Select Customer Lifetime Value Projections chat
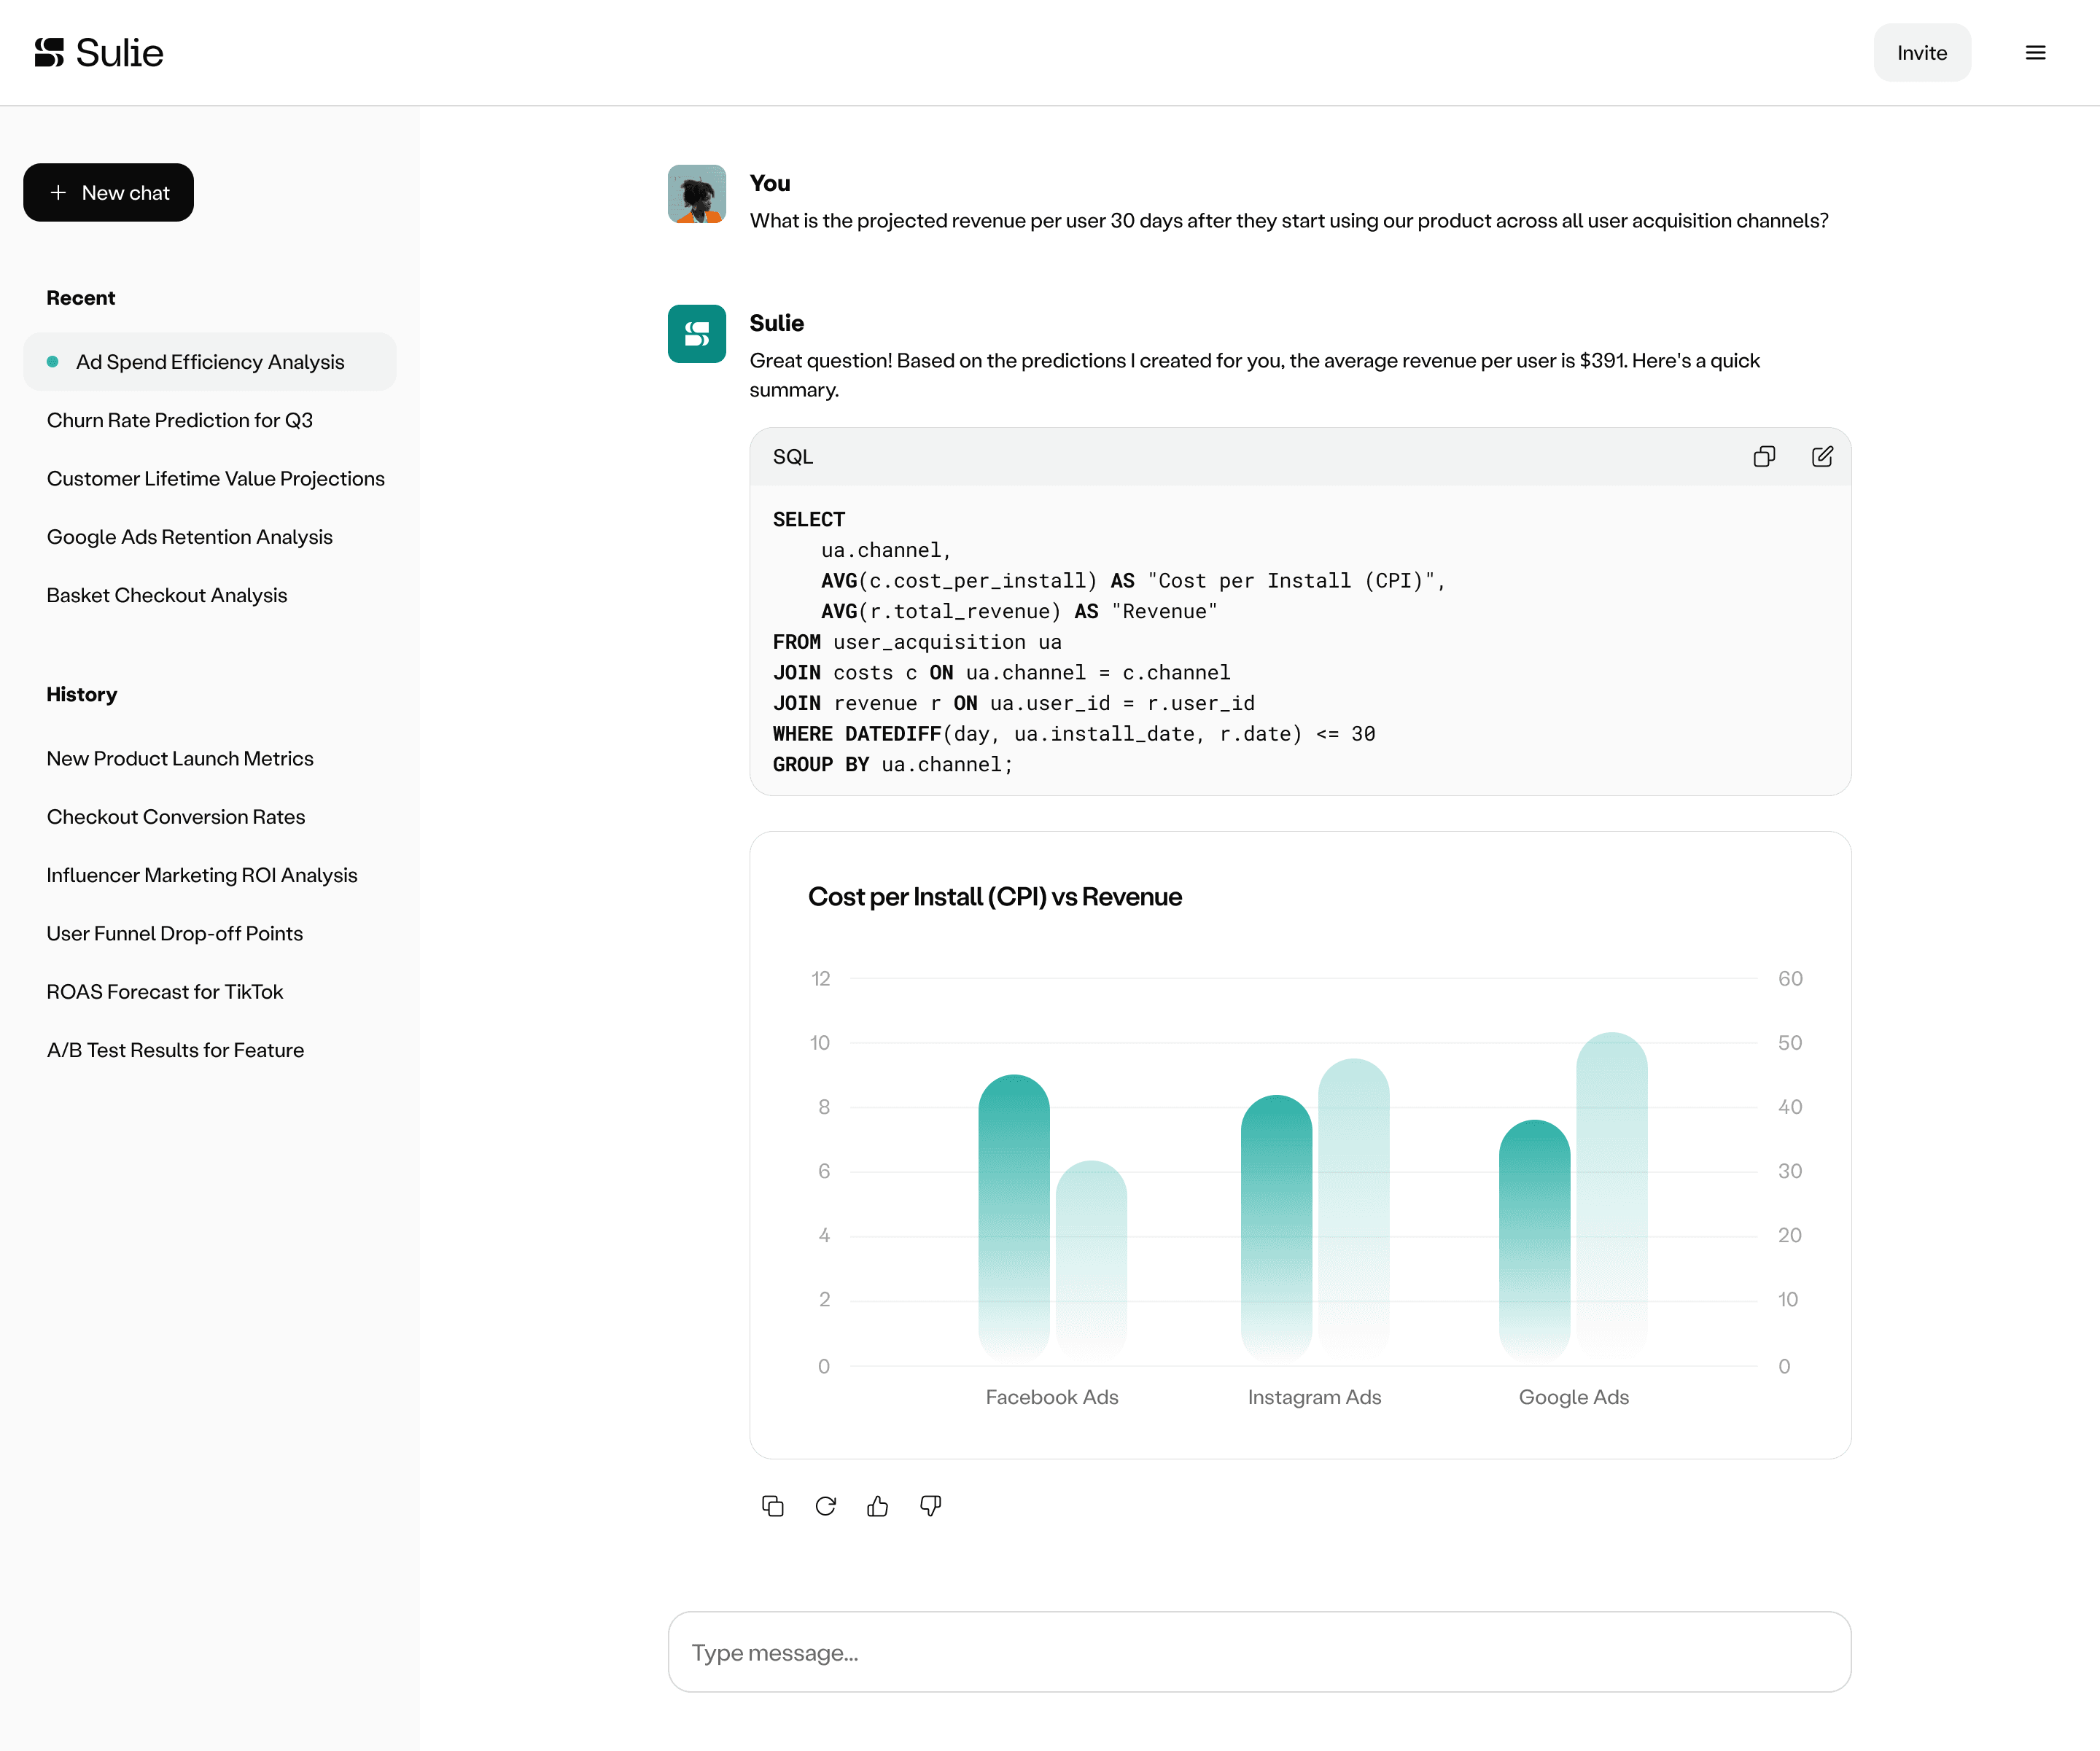Viewport: 2100px width, 1751px height. [215, 479]
